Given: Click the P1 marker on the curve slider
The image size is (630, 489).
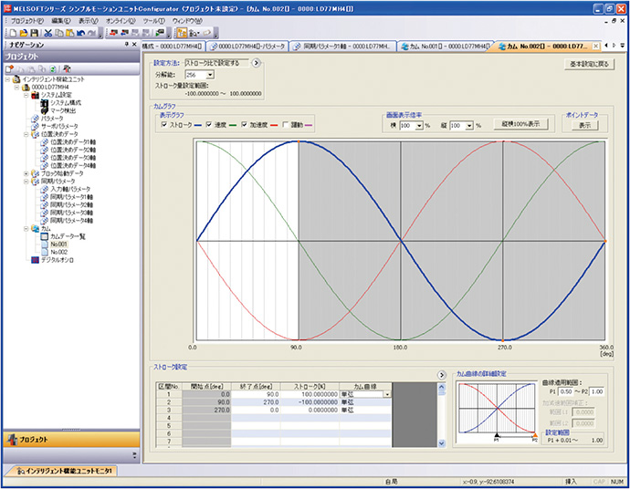Looking at the screenshot, I should 495,437.
